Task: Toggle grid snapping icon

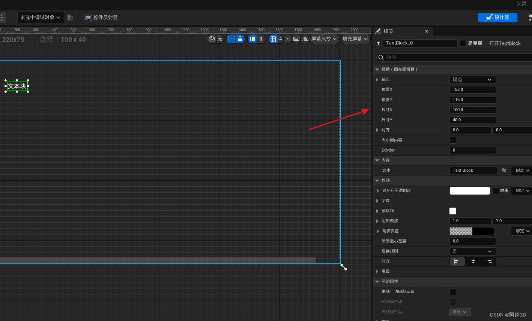Action: click(273, 39)
